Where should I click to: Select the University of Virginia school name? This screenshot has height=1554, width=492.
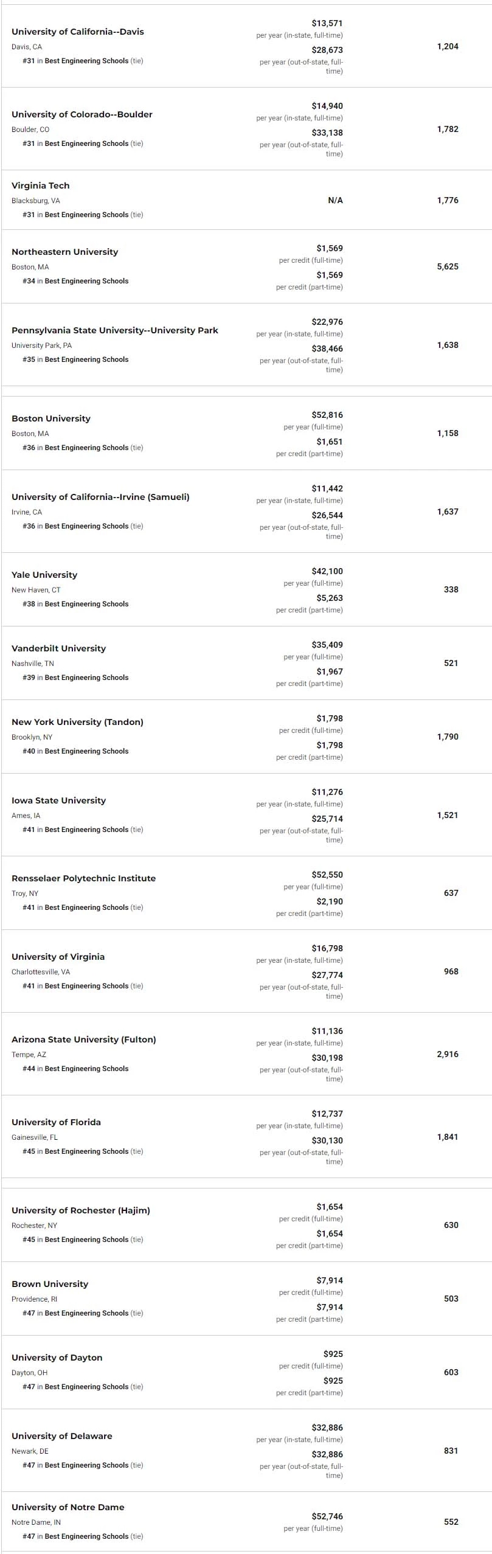click(58, 957)
